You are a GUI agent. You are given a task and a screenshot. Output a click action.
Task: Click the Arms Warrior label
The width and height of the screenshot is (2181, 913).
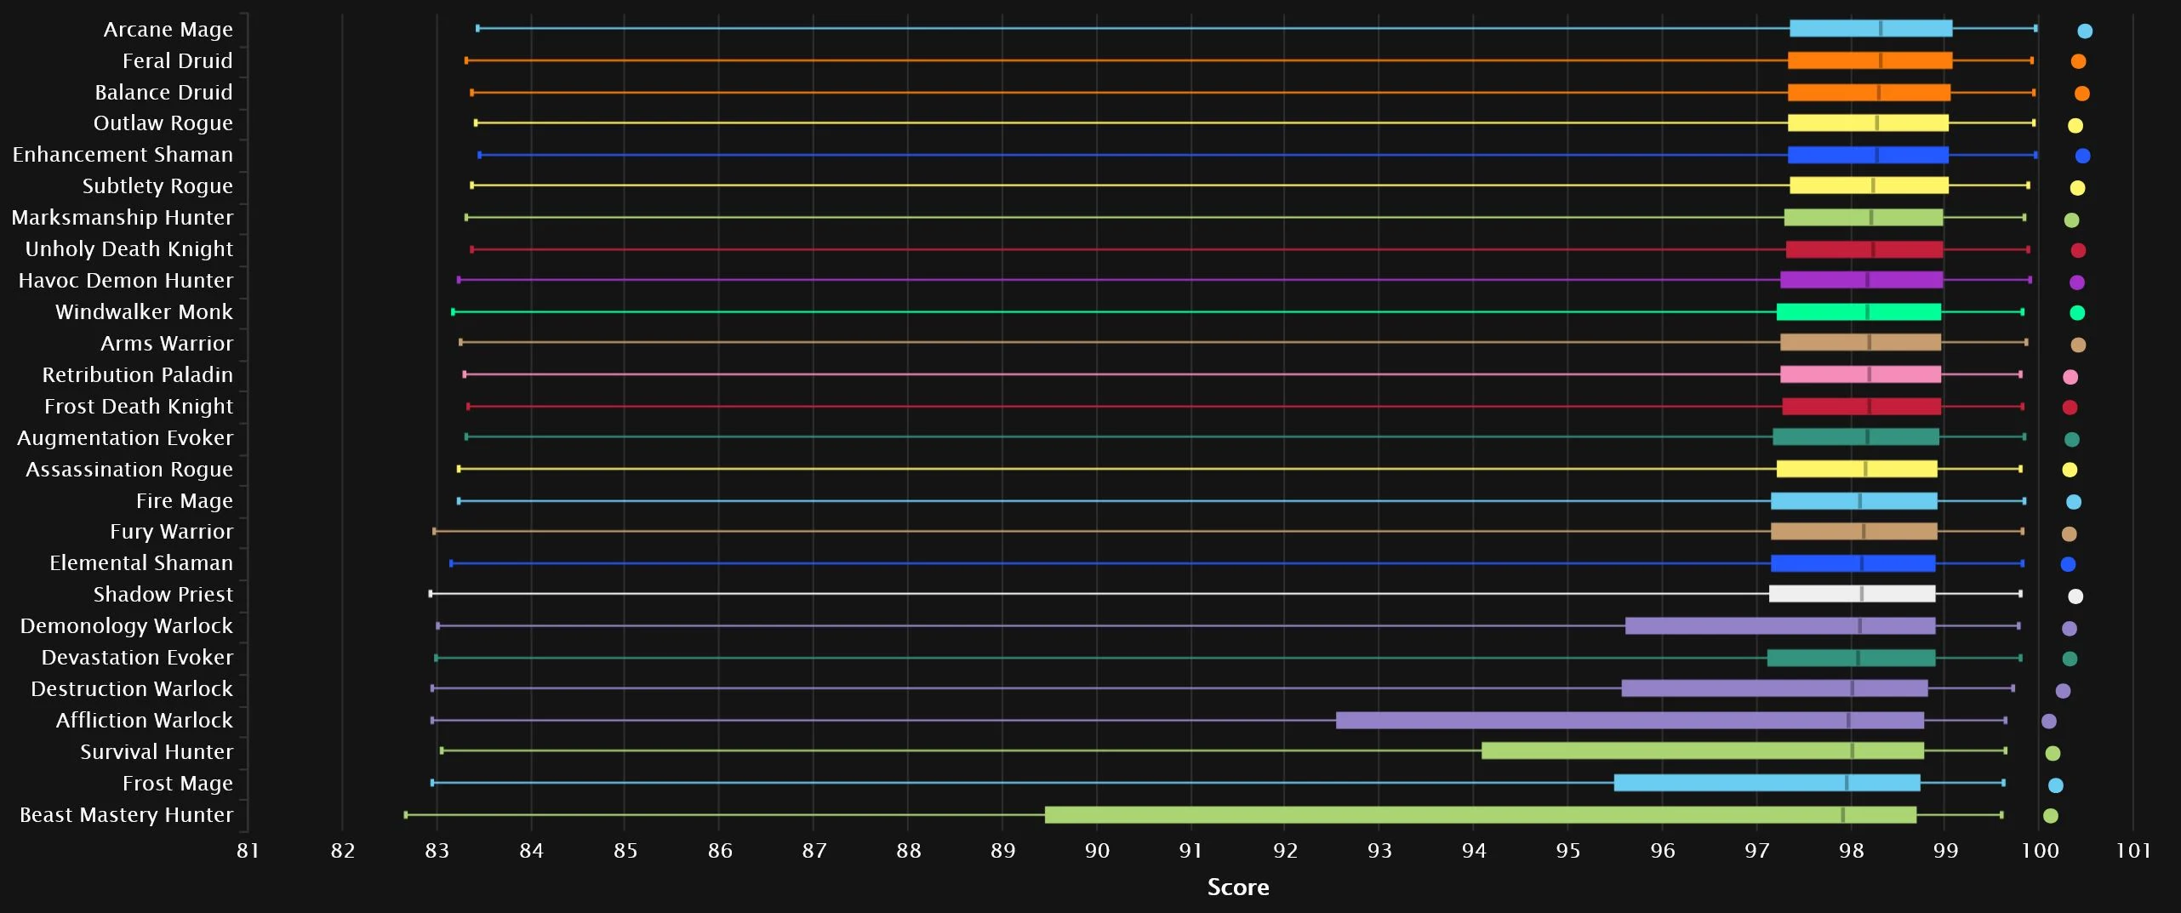(167, 344)
